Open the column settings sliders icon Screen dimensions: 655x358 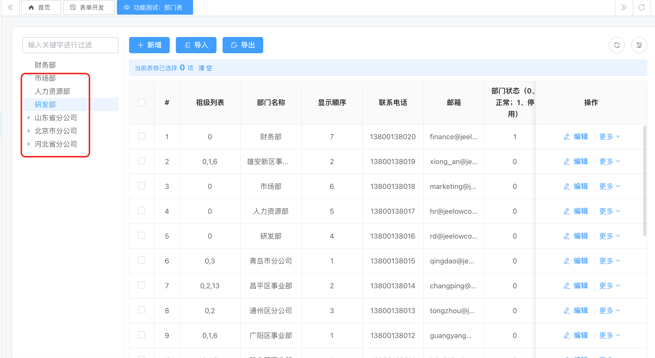click(639, 45)
